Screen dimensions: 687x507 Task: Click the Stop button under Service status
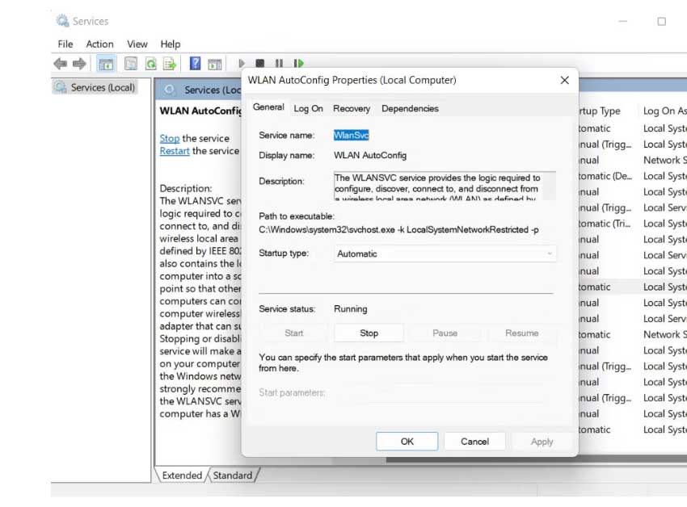[x=369, y=333]
